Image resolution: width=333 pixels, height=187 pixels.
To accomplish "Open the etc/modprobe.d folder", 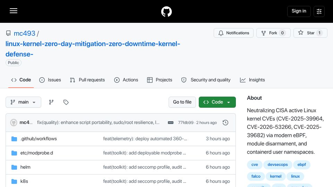I will [x=37, y=153].
